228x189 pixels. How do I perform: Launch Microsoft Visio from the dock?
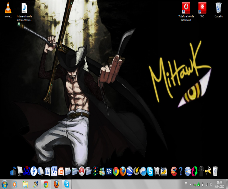(x=54, y=171)
